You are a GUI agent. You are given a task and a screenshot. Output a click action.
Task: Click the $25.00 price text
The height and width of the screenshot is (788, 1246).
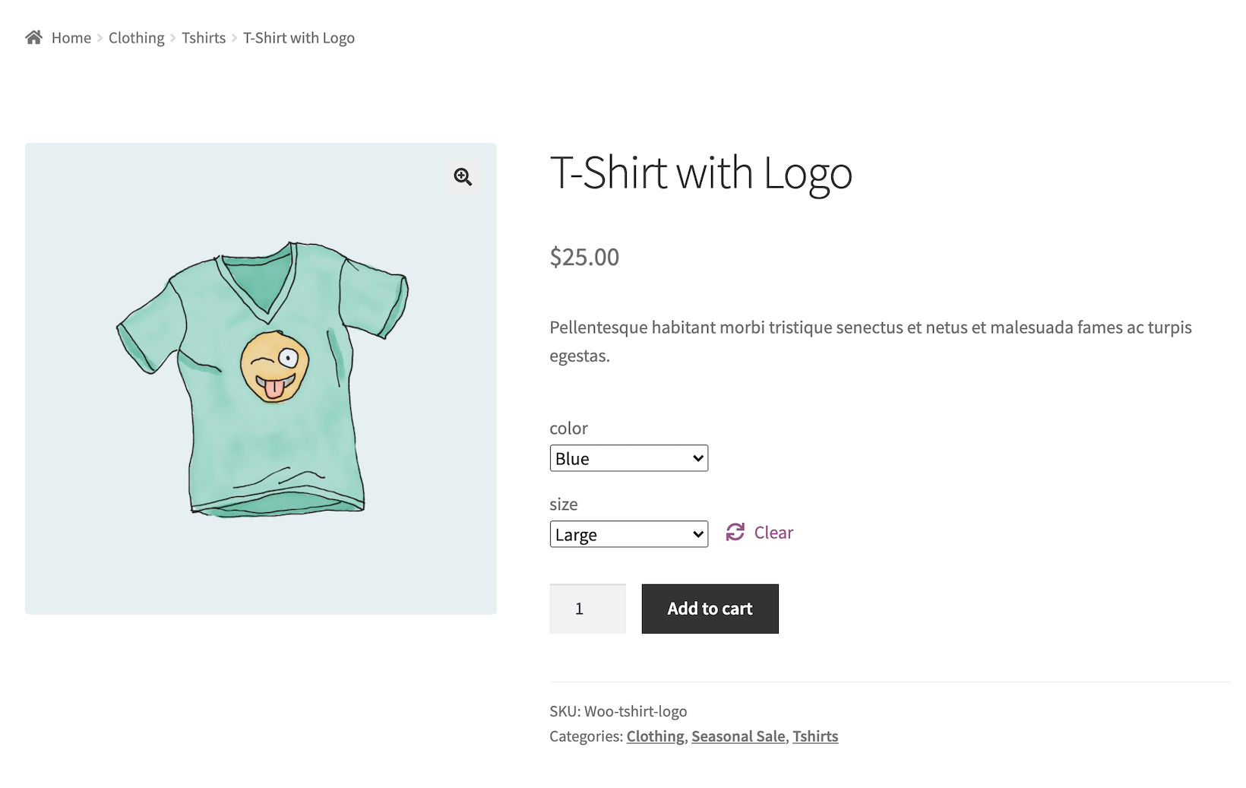(584, 257)
